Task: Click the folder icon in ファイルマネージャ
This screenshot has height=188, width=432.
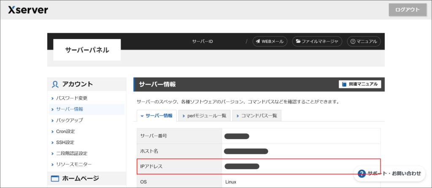Action: (x=298, y=41)
